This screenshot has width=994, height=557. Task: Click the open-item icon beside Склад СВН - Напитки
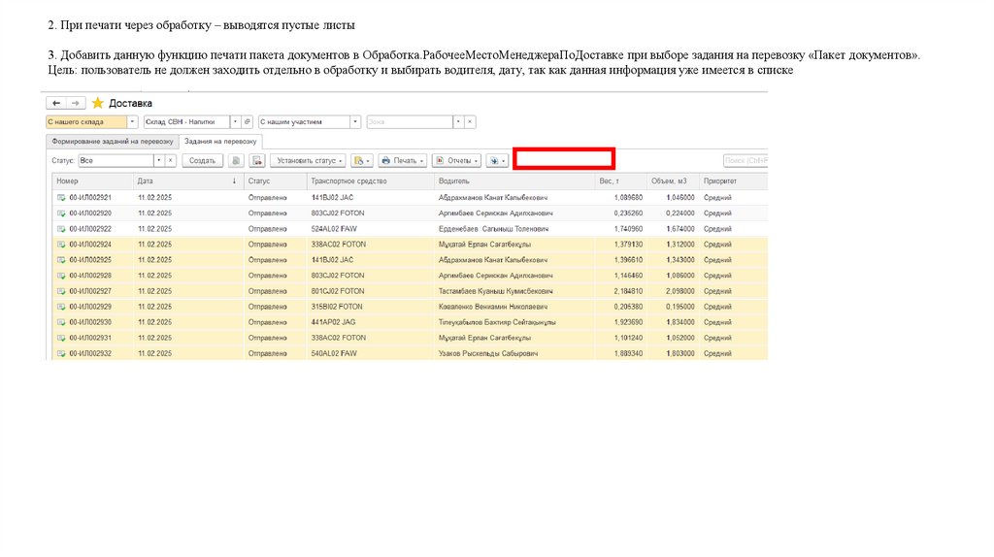(x=248, y=121)
